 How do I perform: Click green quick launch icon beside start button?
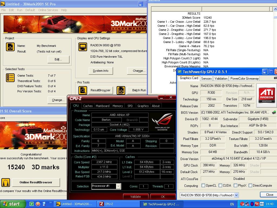coord(31,204)
